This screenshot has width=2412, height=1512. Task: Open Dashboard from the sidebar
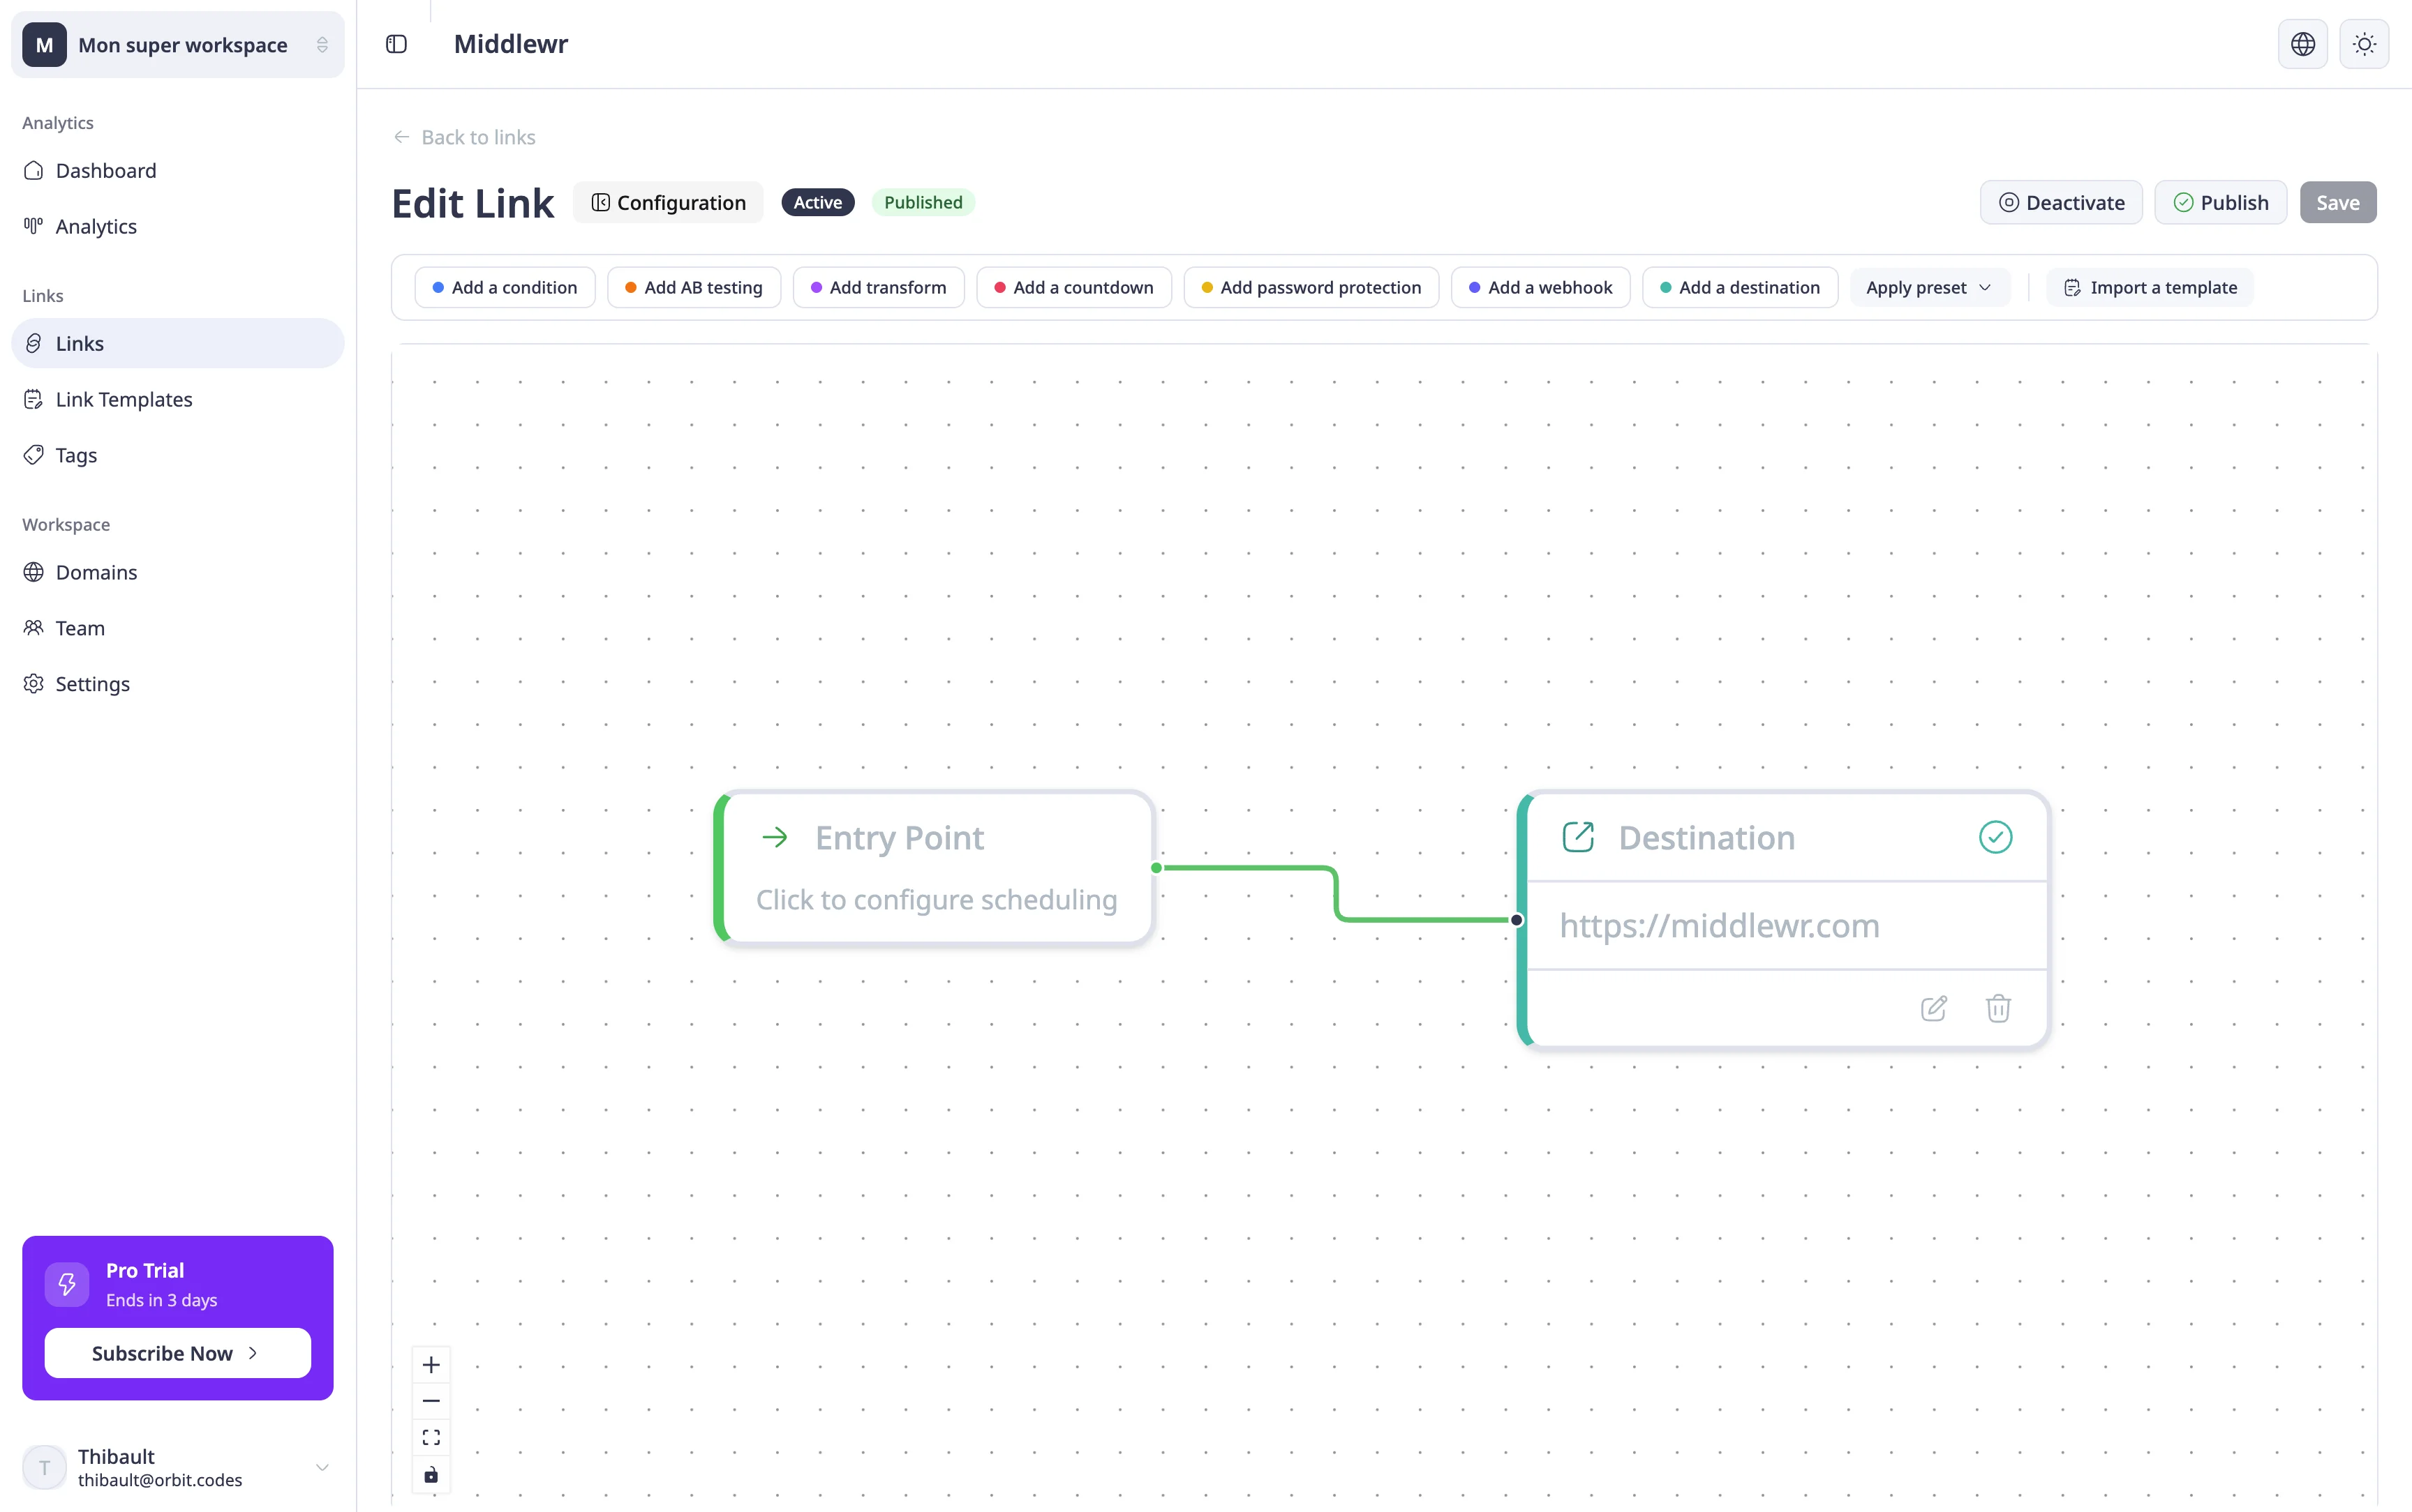click(x=178, y=170)
